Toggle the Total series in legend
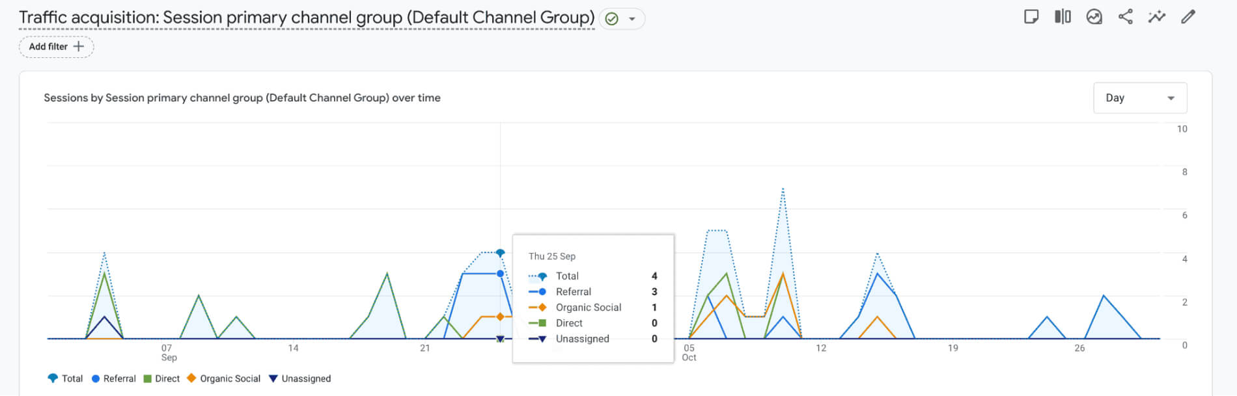 tap(65, 378)
